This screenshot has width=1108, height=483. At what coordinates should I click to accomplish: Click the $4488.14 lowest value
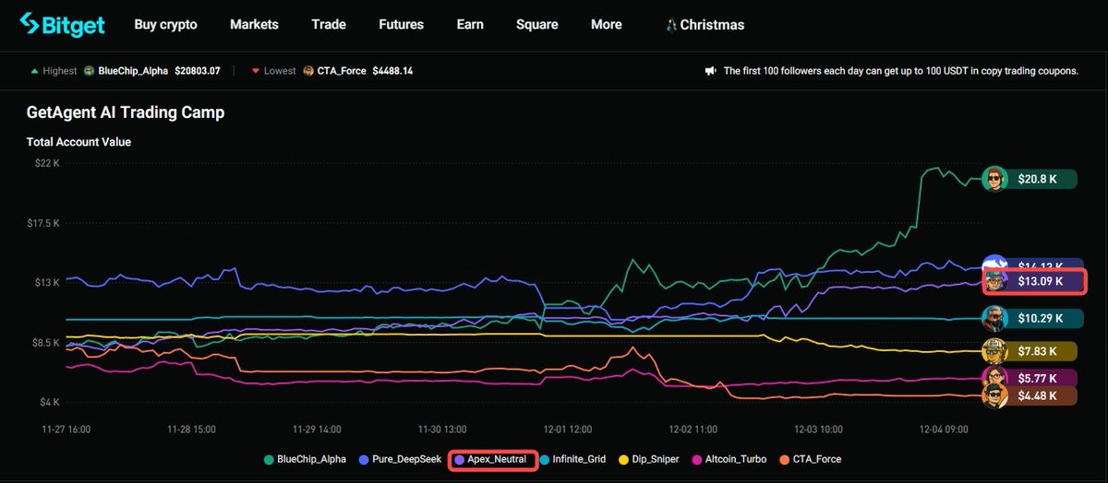point(392,70)
